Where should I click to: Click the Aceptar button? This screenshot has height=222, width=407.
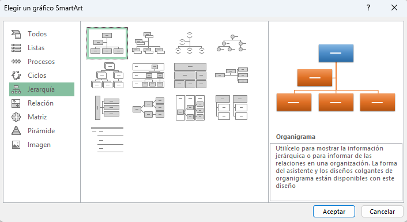[x=334, y=212]
